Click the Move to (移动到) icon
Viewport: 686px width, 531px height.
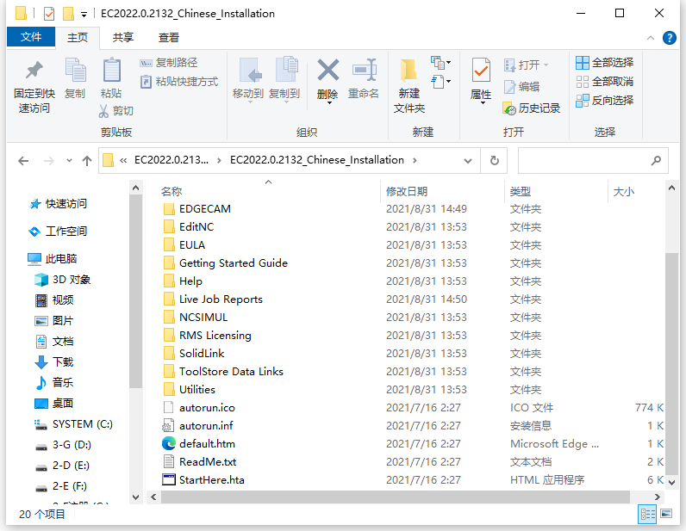coord(250,70)
